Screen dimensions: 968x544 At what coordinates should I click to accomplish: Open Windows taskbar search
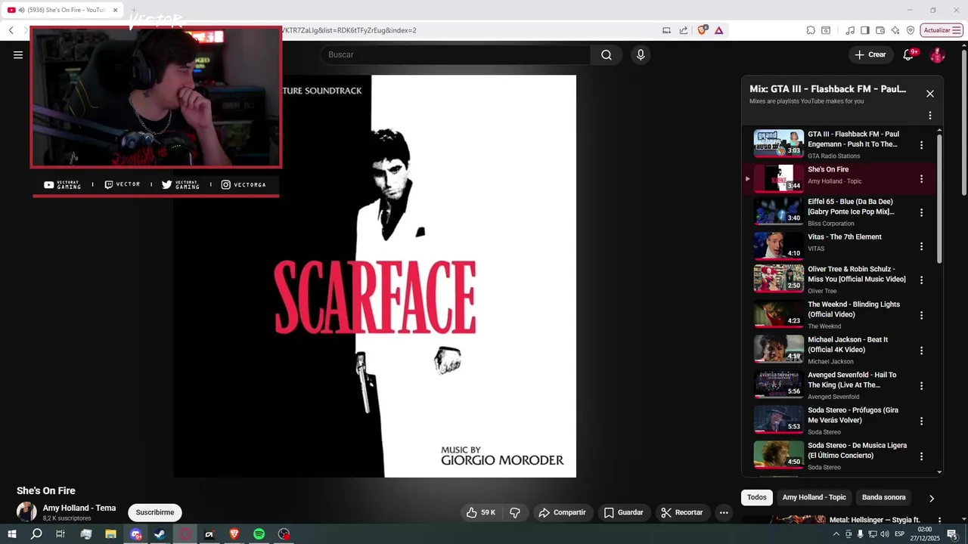click(x=36, y=534)
